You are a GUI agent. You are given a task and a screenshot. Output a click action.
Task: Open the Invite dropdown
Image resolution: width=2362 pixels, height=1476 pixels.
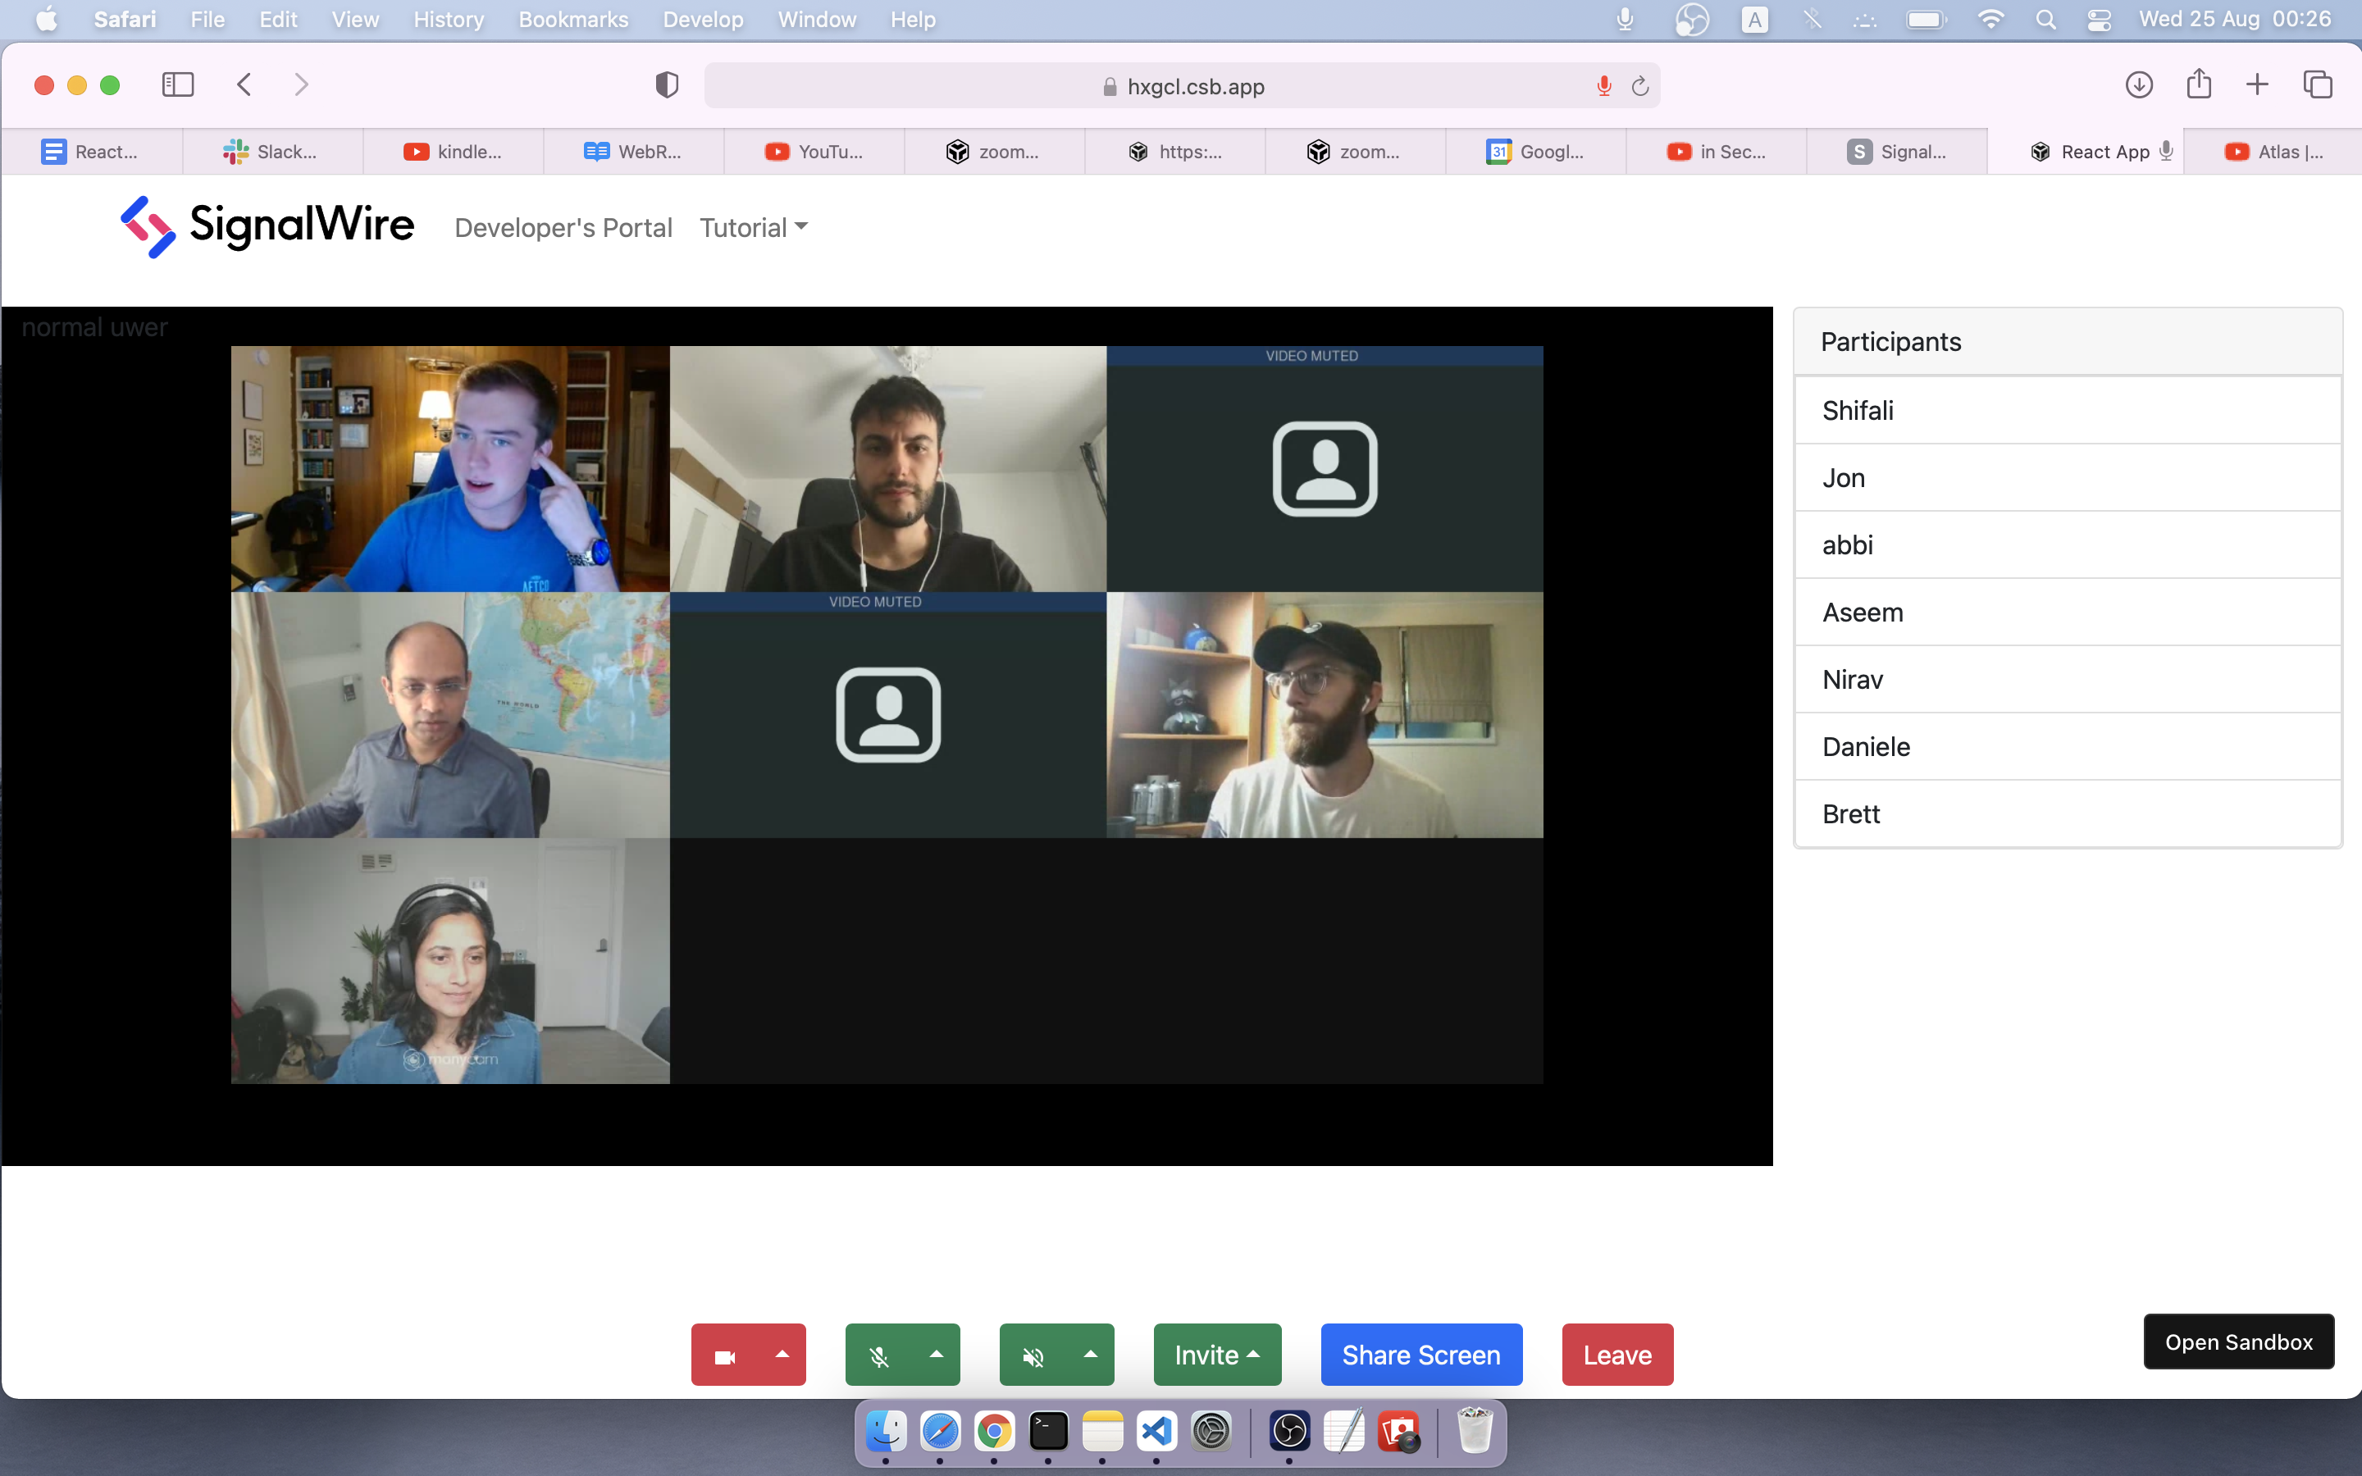[x=1216, y=1355]
